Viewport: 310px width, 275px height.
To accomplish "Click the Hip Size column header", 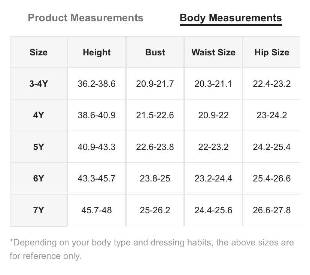I will point(272,52).
